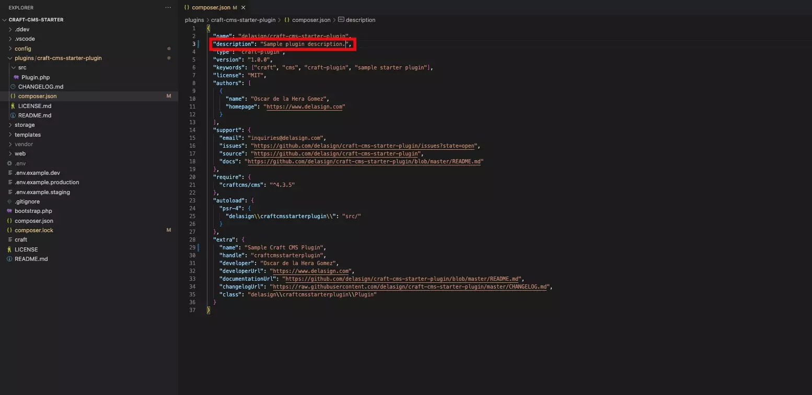Viewport: 812px width, 395px height.
Task: Click the plugins breadcrumb segment
Action: (x=194, y=20)
